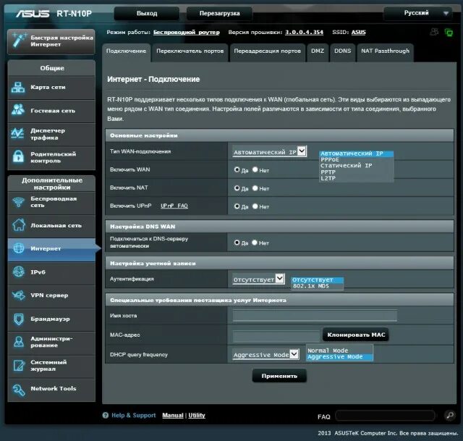Open the Русский language dropdown
This screenshot has width=463, height=441.
click(418, 13)
